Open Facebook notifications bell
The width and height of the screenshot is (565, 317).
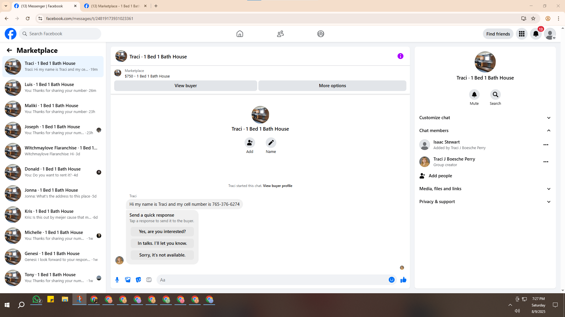point(536,34)
